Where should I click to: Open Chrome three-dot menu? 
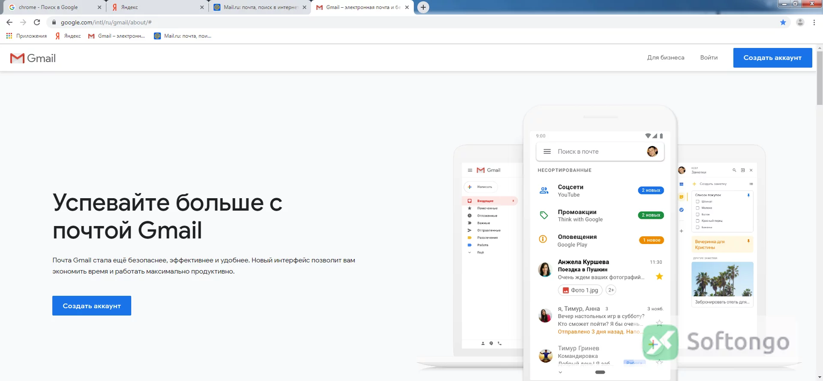[x=814, y=22]
